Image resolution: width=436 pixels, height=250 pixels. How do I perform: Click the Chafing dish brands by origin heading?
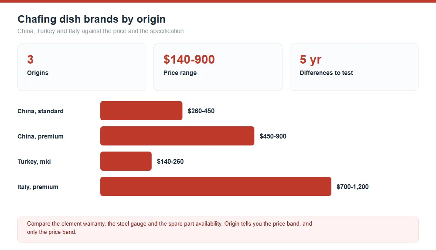pyautogui.click(x=92, y=19)
